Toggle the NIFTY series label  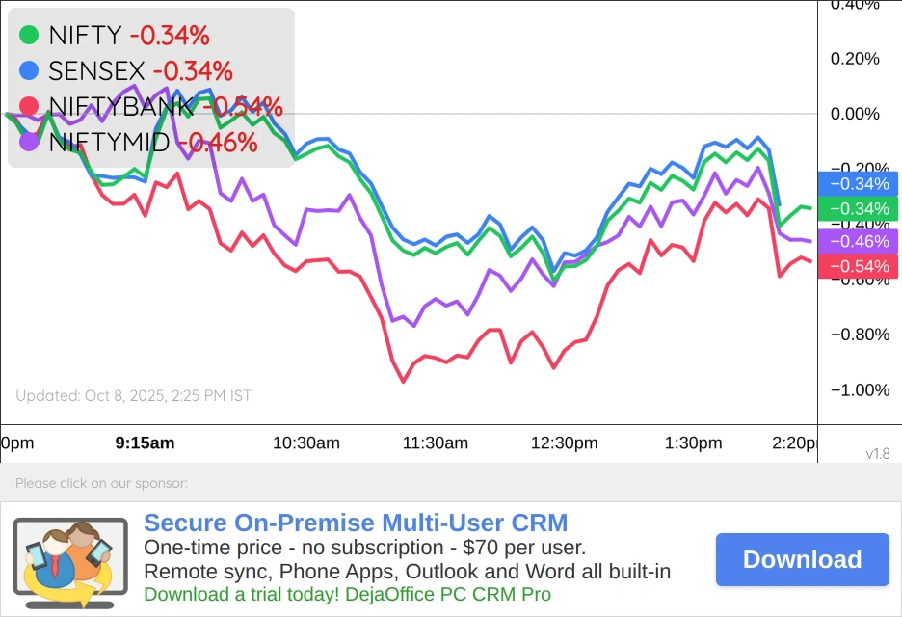[x=85, y=36]
